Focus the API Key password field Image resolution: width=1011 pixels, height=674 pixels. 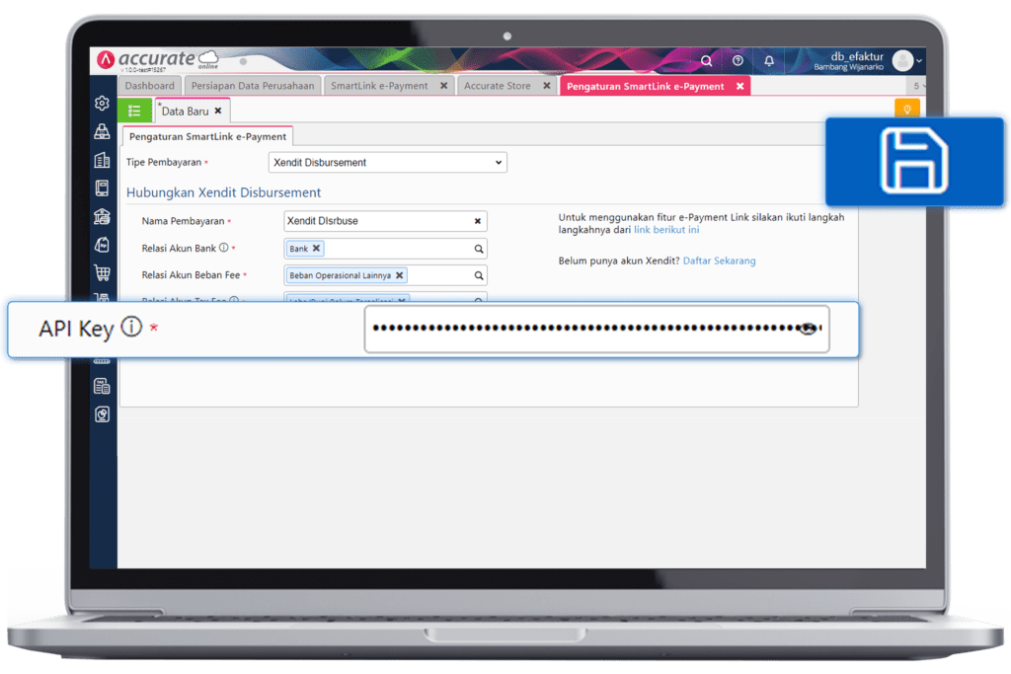point(596,330)
